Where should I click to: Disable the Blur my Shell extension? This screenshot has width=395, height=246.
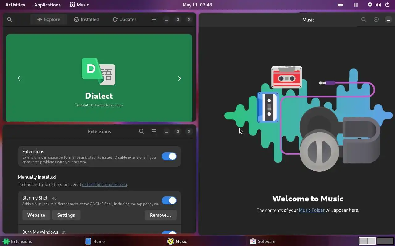click(169, 200)
